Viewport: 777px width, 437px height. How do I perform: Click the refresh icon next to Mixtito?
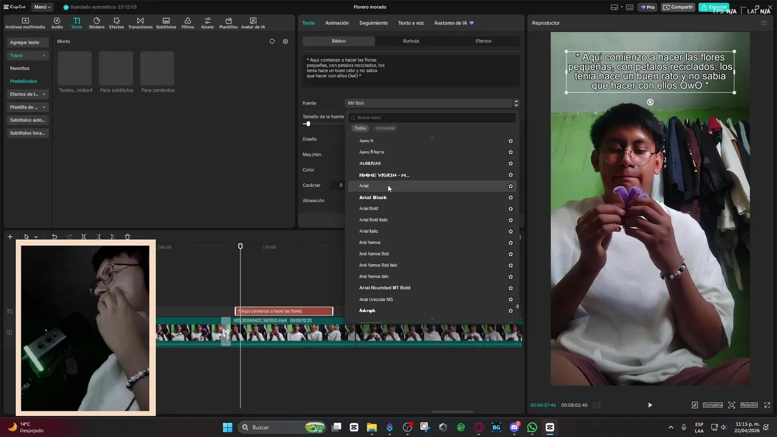click(272, 41)
